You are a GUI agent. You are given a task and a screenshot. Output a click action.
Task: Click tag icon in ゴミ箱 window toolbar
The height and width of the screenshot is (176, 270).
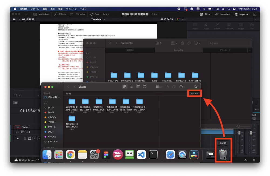point(174,87)
